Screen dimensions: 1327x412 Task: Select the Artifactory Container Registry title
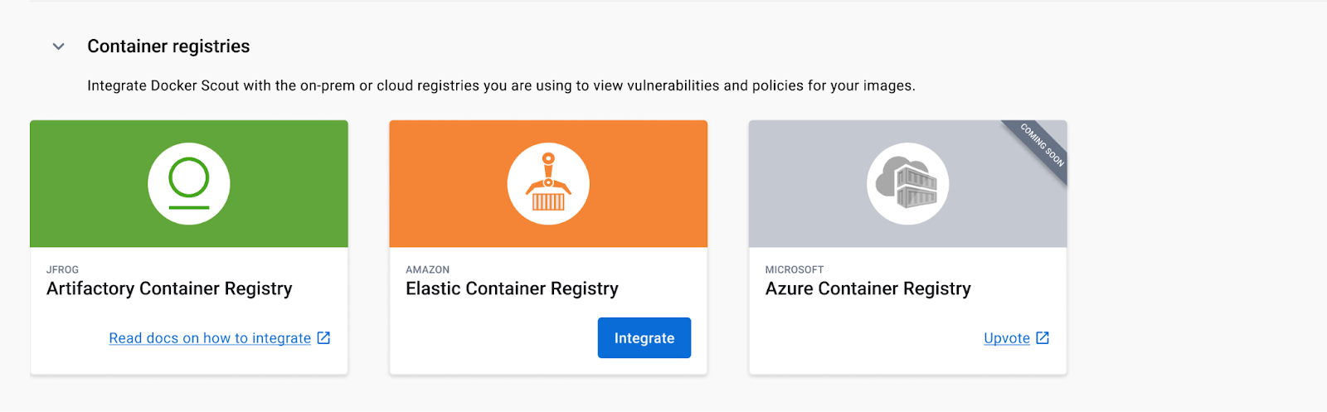pyautogui.click(x=169, y=288)
